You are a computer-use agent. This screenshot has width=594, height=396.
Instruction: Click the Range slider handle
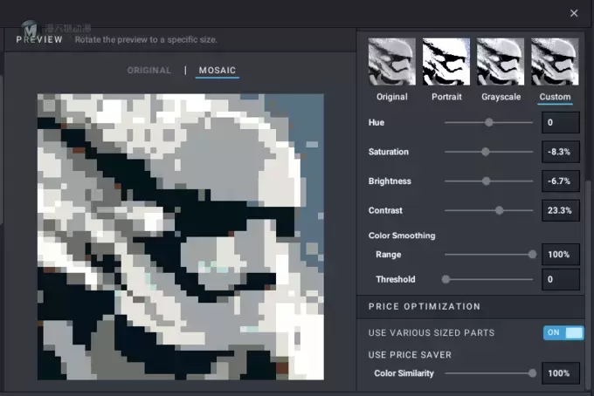pos(532,254)
